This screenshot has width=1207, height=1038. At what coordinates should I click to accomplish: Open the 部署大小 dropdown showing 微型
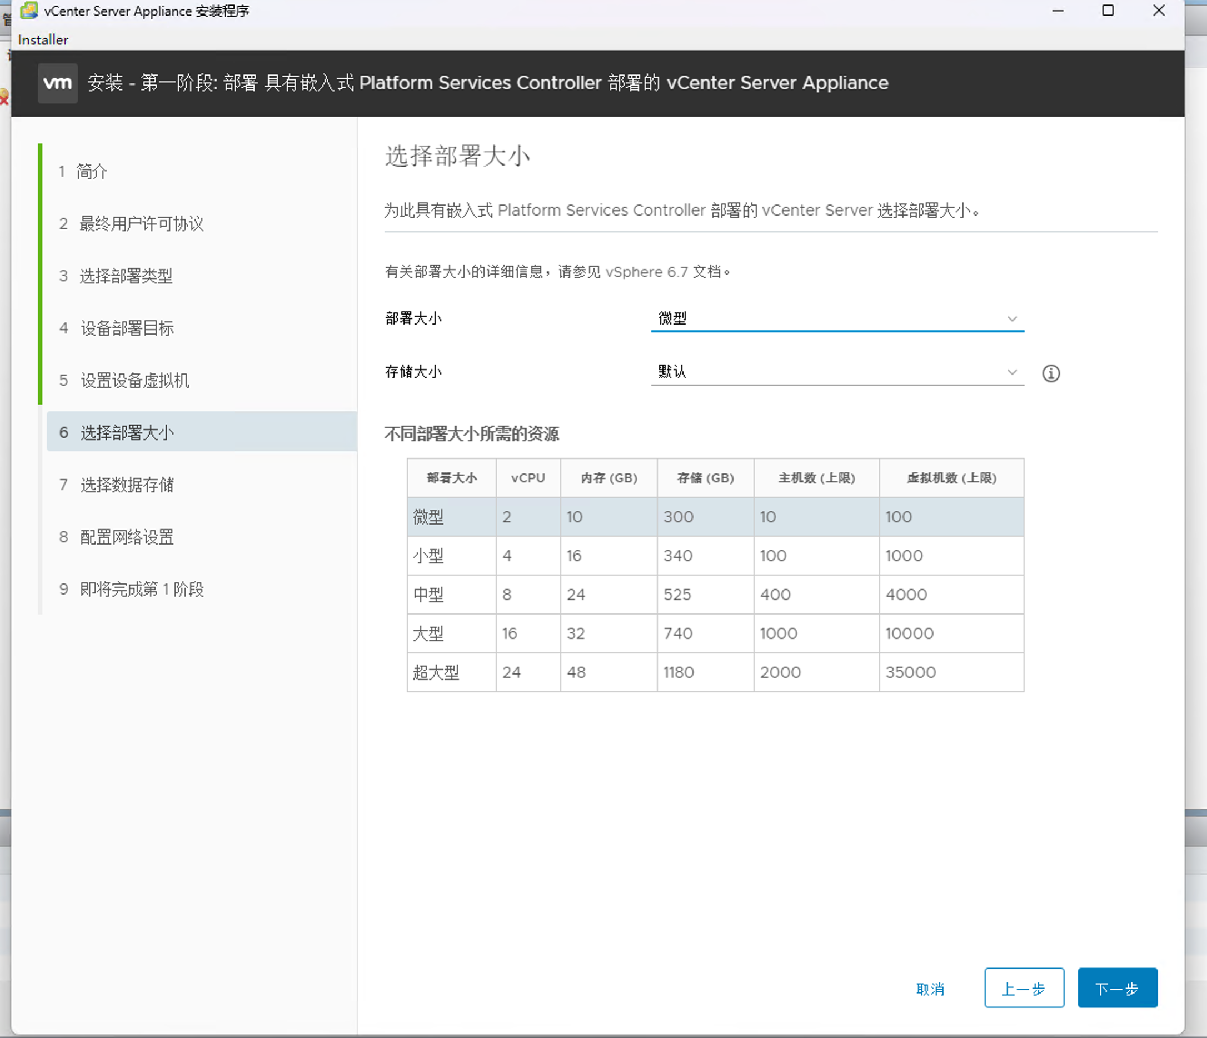(837, 318)
